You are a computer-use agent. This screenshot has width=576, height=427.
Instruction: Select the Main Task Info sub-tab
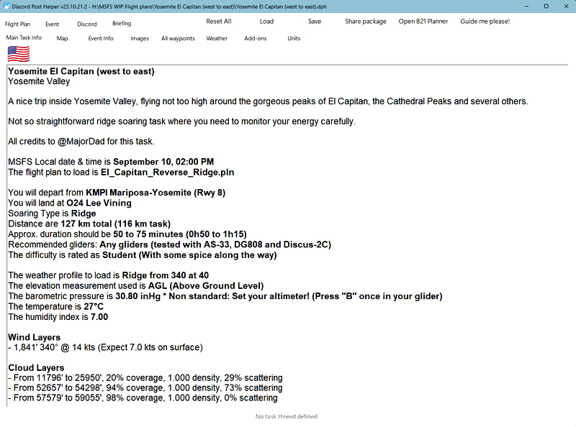point(24,38)
